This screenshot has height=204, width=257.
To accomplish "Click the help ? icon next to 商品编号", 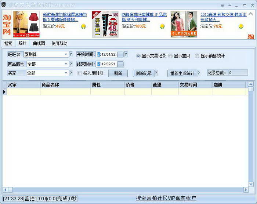I will [71, 64].
